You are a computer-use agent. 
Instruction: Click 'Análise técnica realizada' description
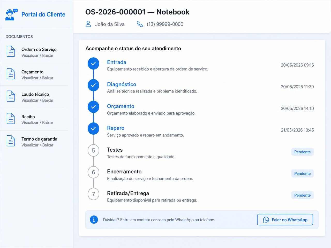152,91
